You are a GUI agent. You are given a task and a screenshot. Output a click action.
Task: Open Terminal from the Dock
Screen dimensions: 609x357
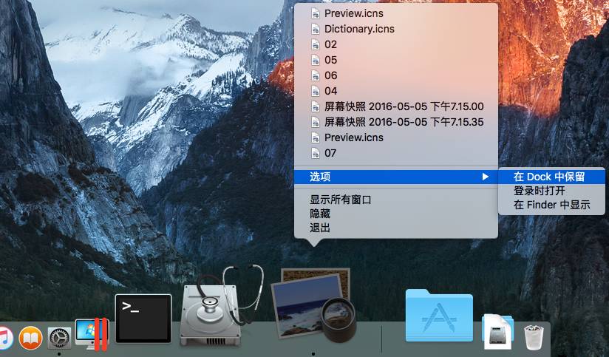point(143,318)
